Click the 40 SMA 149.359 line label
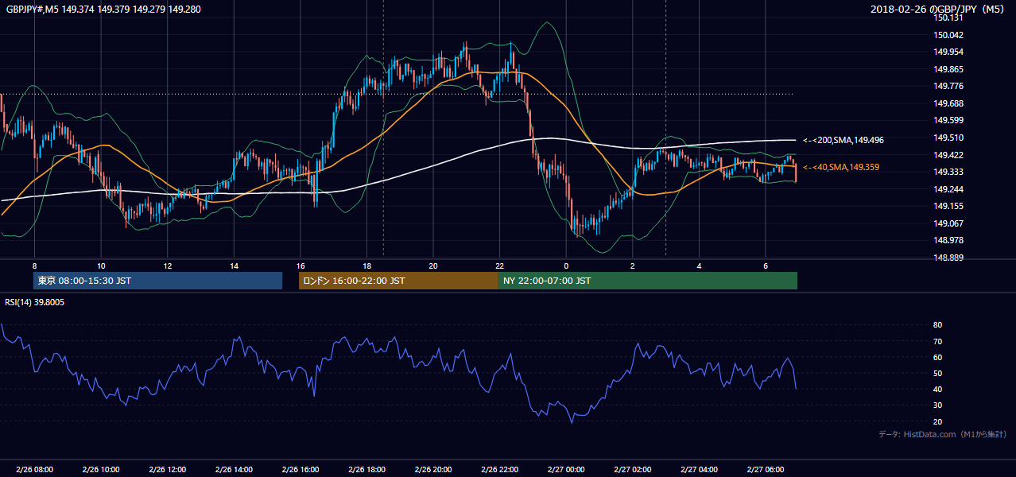This screenshot has width=1016, height=477. [840, 167]
